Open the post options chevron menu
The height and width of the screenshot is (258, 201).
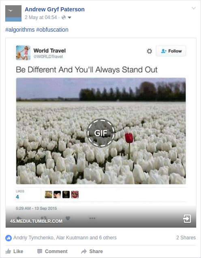click(x=194, y=8)
